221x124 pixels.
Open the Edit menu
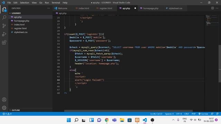coord(15,2)
